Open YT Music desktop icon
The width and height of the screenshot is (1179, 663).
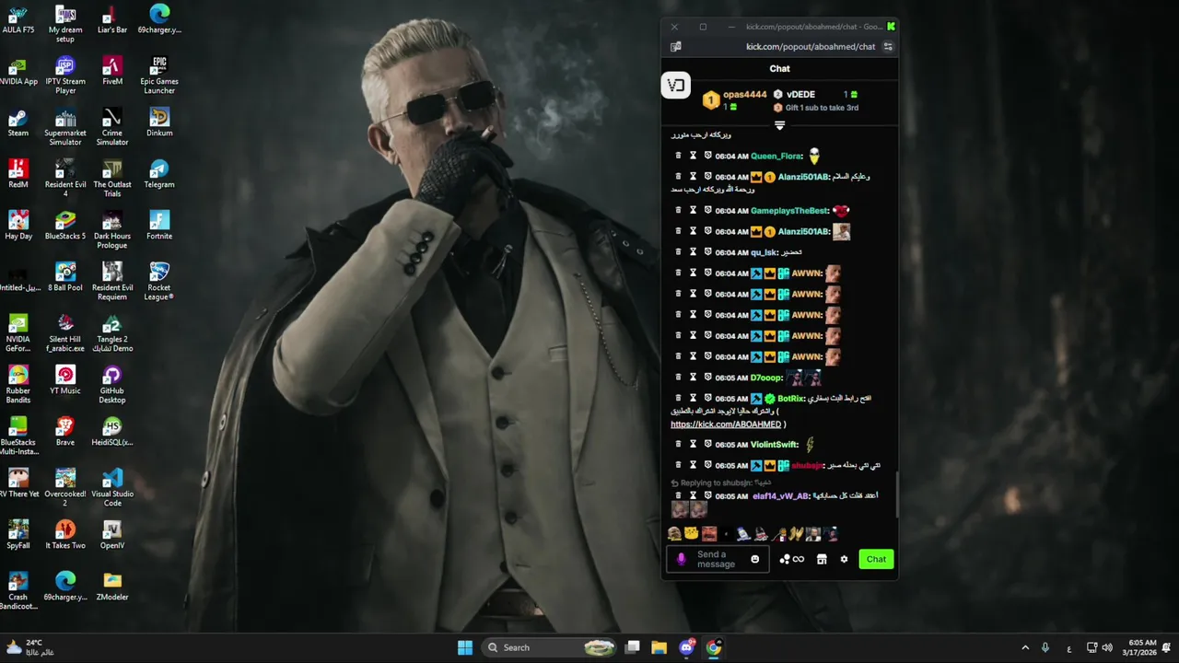tap(65, 380)
